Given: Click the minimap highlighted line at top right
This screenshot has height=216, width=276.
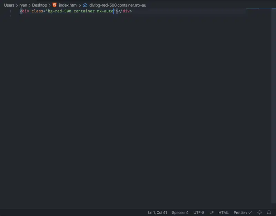Looking at the screenshot, I should point(258,8).
